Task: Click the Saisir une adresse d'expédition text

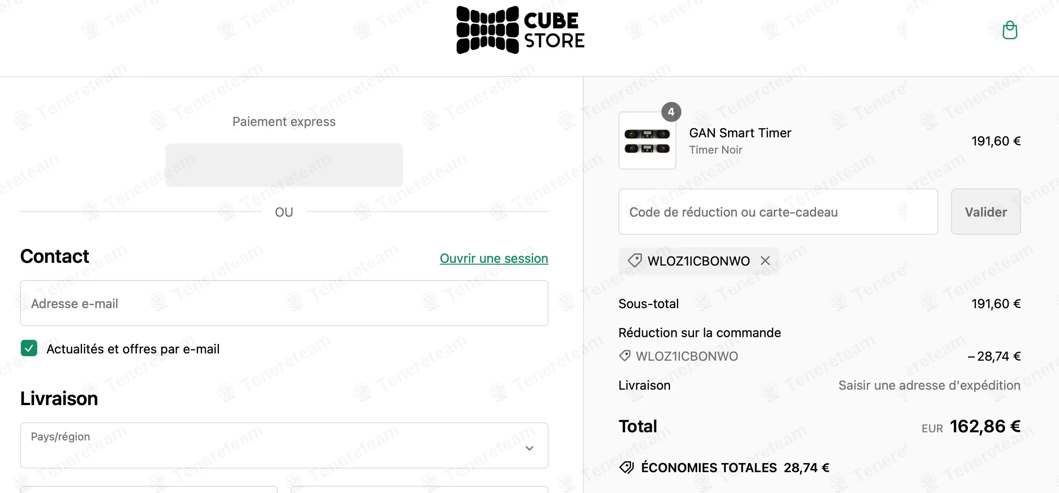Action: [x=929, y=385]
